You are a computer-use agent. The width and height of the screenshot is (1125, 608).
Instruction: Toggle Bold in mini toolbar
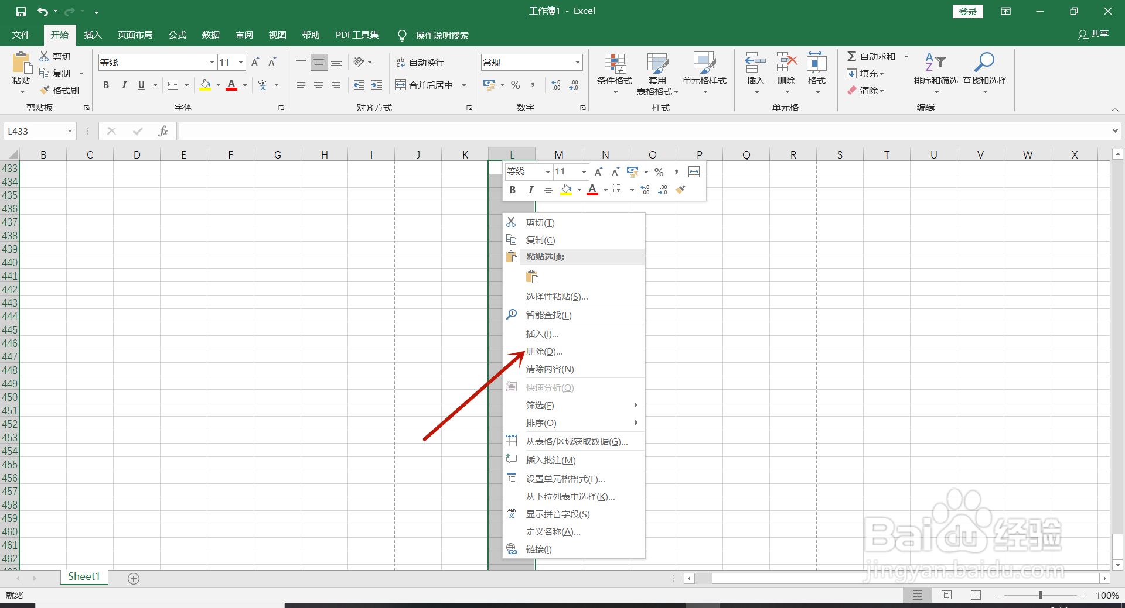[513, 190]
